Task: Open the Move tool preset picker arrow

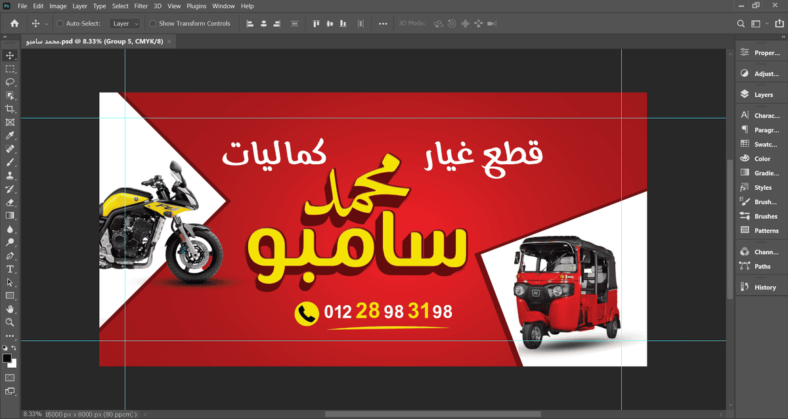Action: pyautogui.click(x=46, y=24)
